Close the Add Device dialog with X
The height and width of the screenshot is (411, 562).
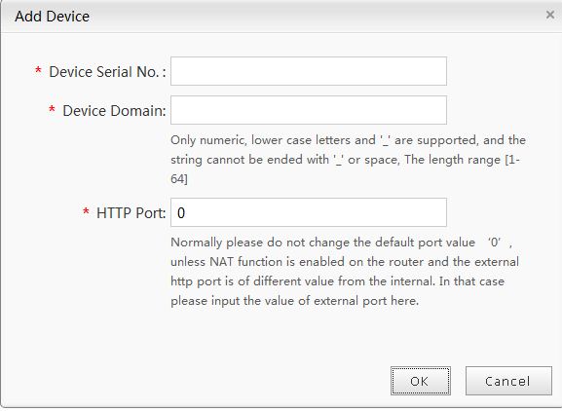tap(549, 15)
